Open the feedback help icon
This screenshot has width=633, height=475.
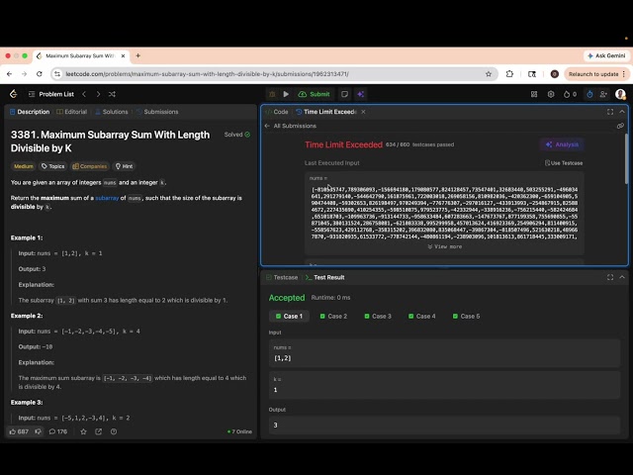(x=114, y=431)
